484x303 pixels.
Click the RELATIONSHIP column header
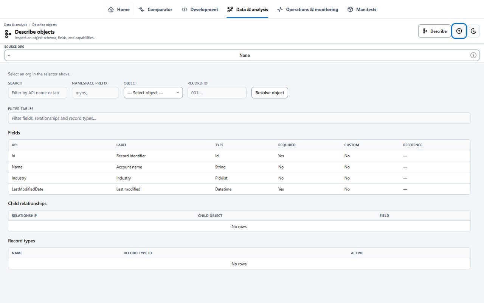(x=24, y=216)
